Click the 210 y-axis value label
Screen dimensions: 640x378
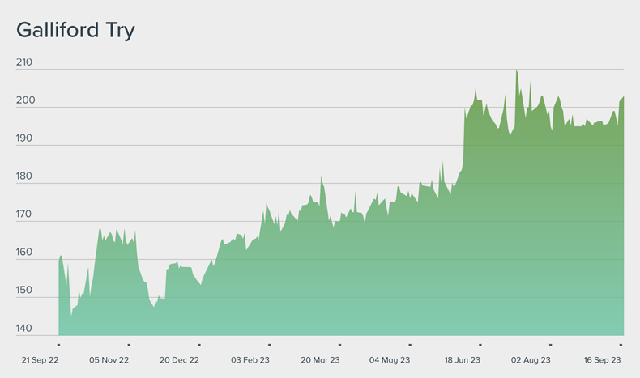[x=25, y=62]
